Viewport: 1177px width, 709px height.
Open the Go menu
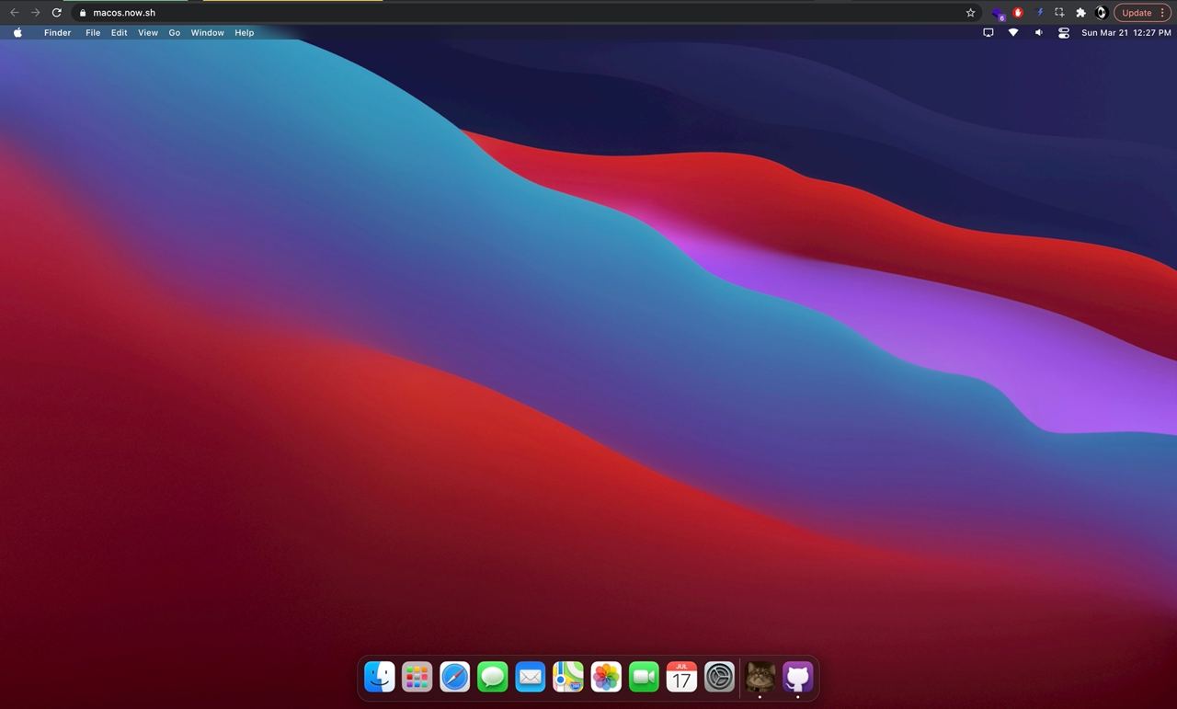click(x=175, y=32)
